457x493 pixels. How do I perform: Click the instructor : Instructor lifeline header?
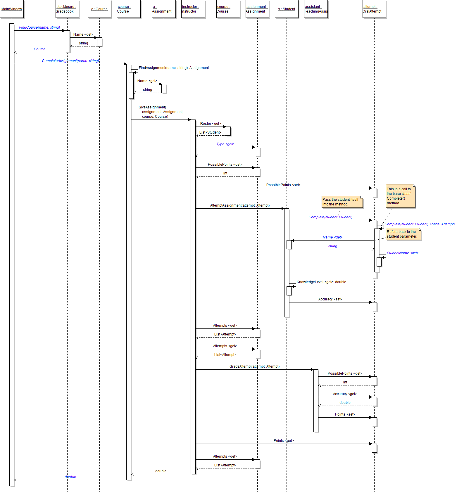click(x=193, y=9)
